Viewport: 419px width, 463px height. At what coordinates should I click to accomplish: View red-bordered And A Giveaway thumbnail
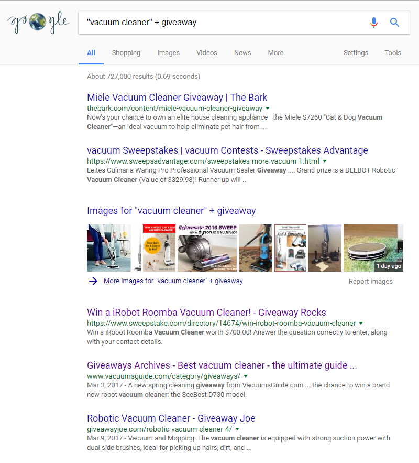point(290,247)
